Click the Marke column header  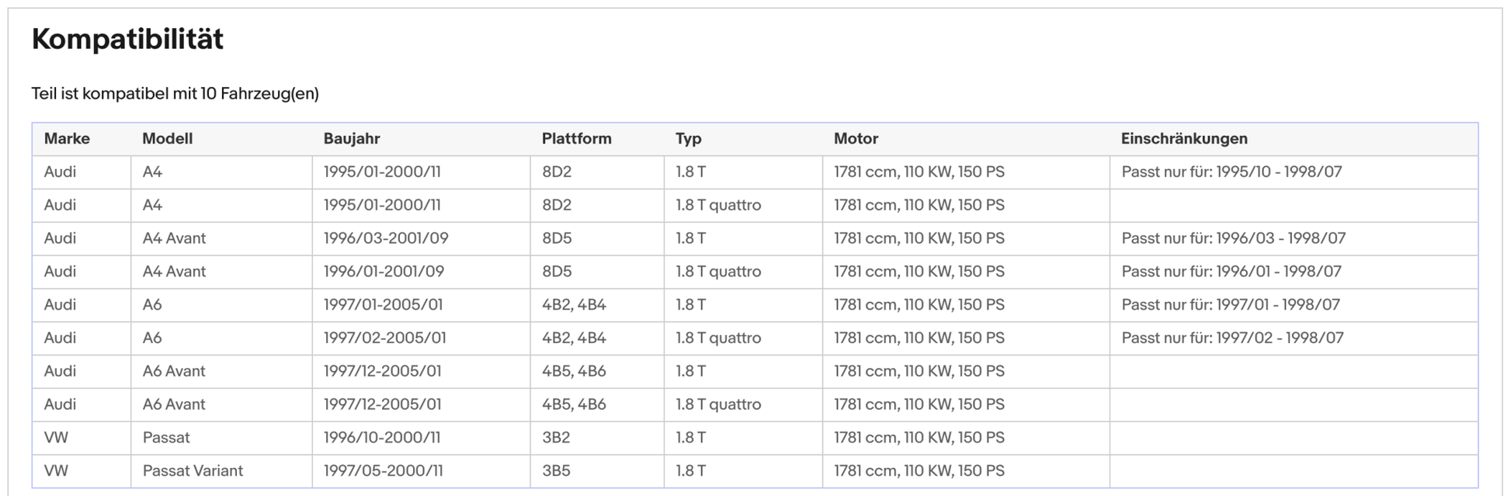pos(67,139)
